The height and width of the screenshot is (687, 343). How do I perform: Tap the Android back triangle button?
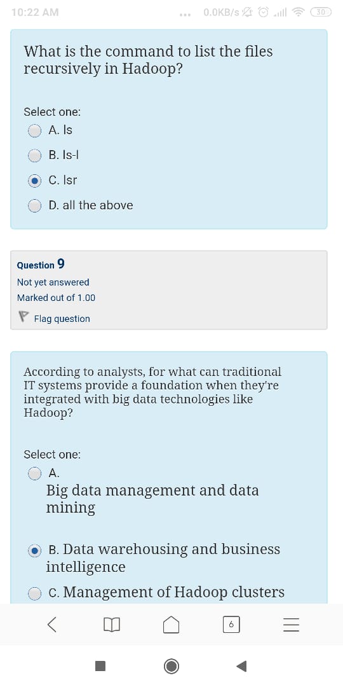(x=241, y=666)
